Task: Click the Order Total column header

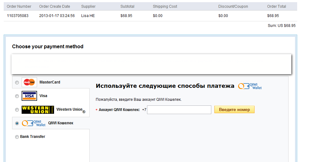Action: 276,6
